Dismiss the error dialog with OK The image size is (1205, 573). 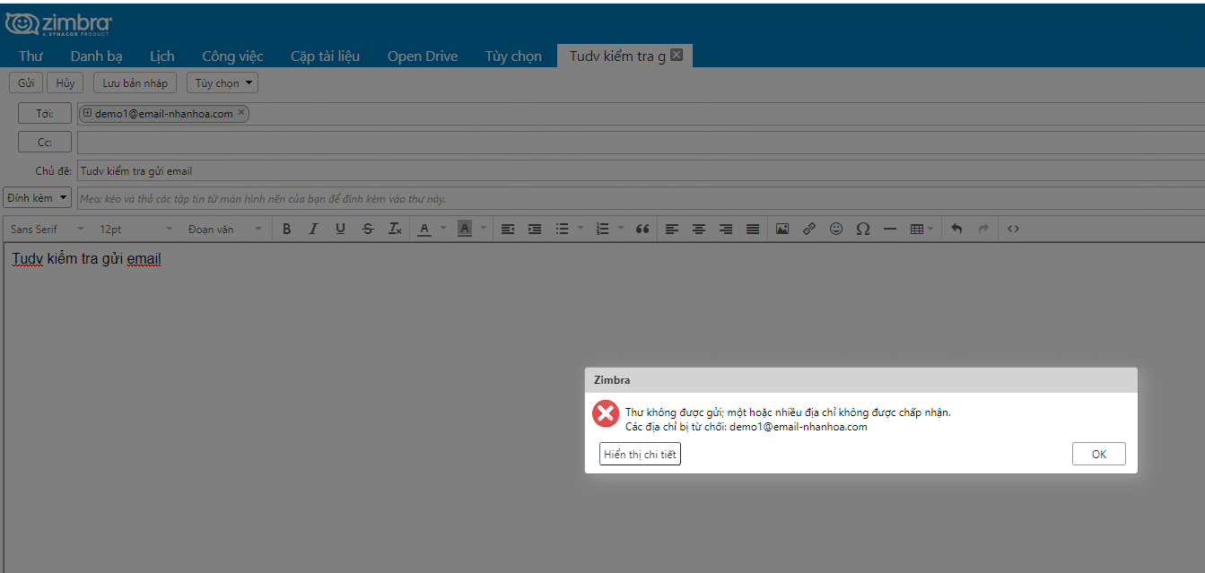point(1098,453)
